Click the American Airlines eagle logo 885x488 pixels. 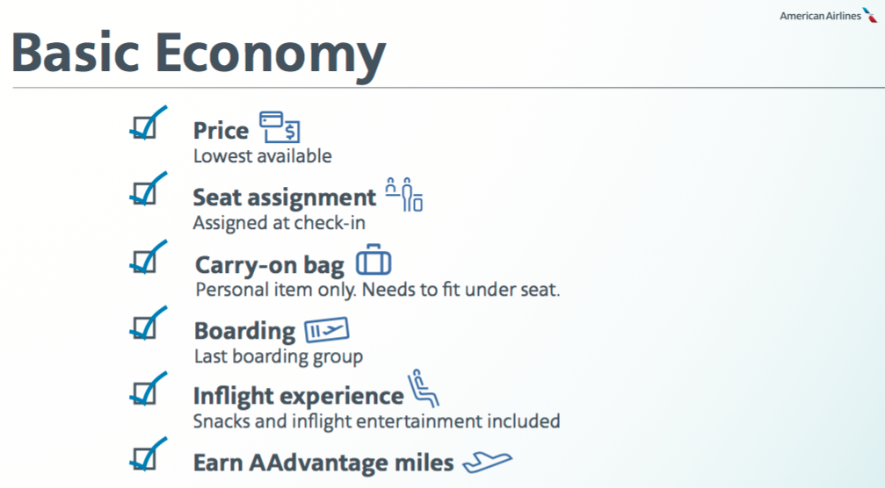tap(870, 15)
